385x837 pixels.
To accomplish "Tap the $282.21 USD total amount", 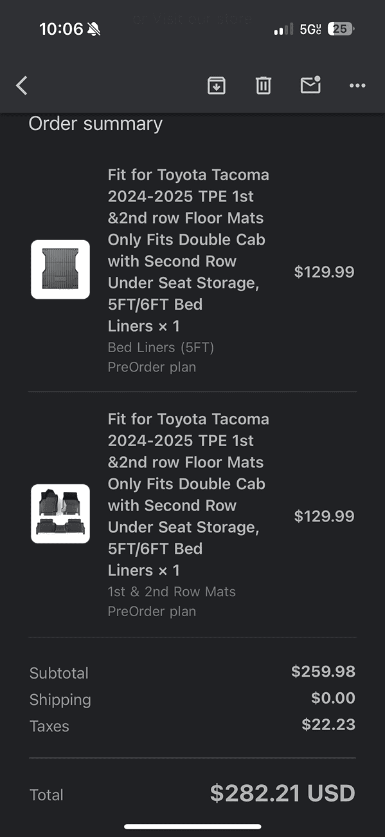I will pyautogui.click(x=282, y=793).
